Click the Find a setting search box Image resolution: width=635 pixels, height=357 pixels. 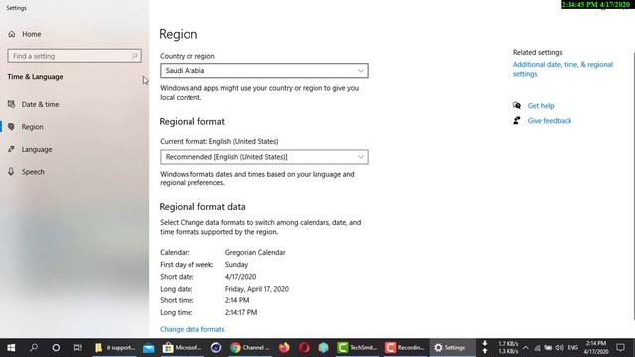(74, 56)
